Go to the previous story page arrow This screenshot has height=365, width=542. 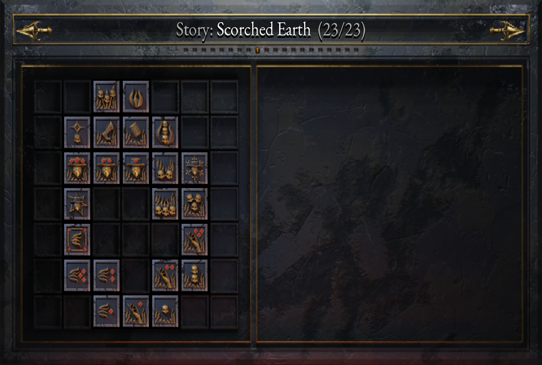(x=34, y=30)
